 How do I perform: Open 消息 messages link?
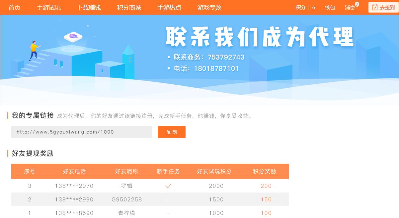pos(350,7)
